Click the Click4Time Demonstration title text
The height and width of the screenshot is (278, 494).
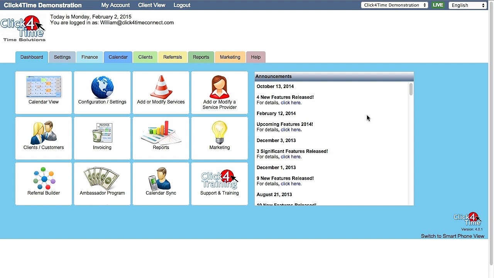pos(43,5)
